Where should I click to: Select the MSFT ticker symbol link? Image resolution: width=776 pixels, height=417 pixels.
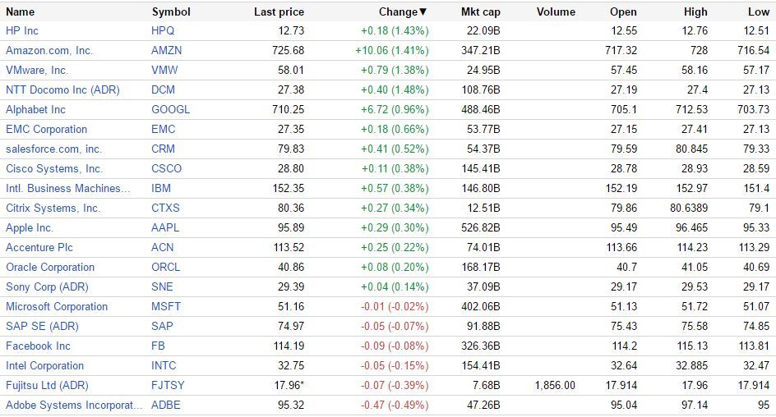(x=166, y=306)
